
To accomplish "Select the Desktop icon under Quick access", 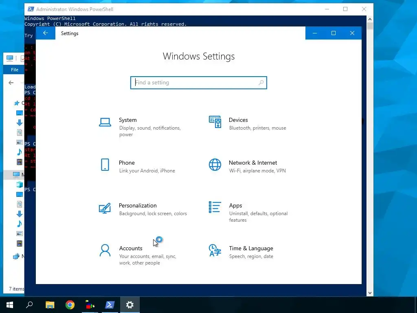I will click(x=20, y=113).
